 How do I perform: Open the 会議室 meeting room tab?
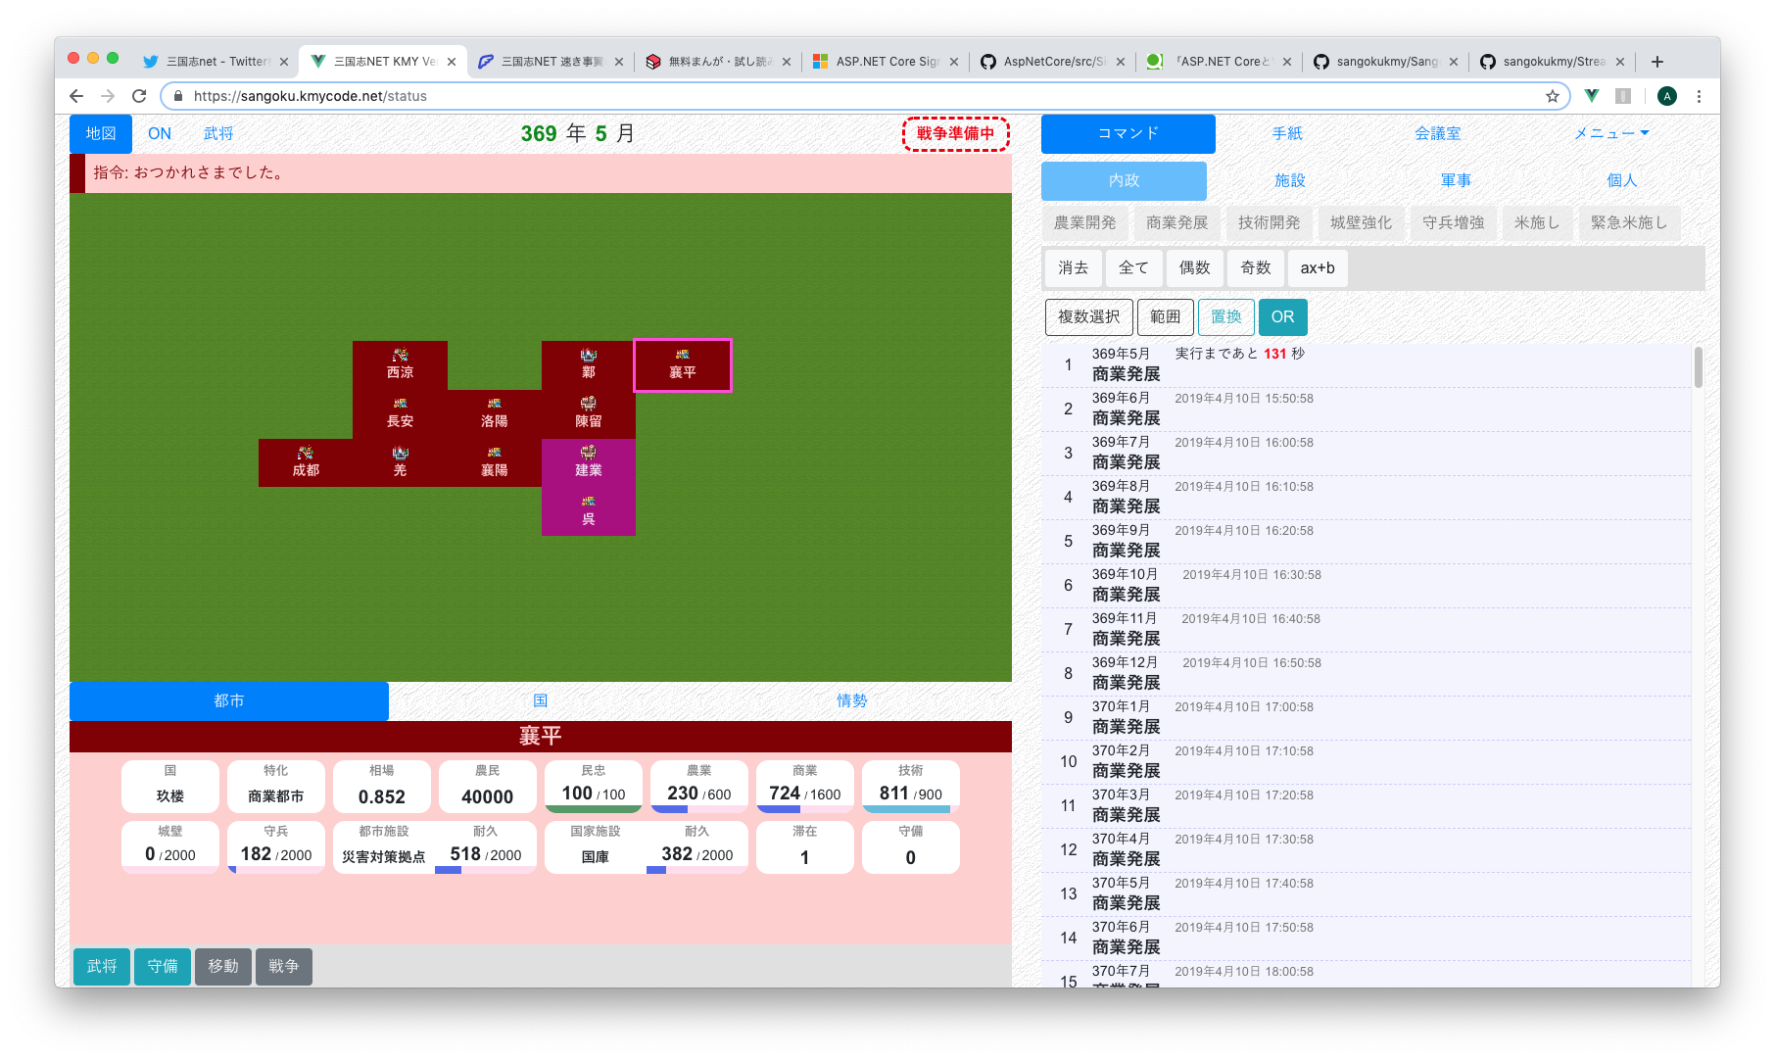pyautogui.click(x=1438, y=134)
